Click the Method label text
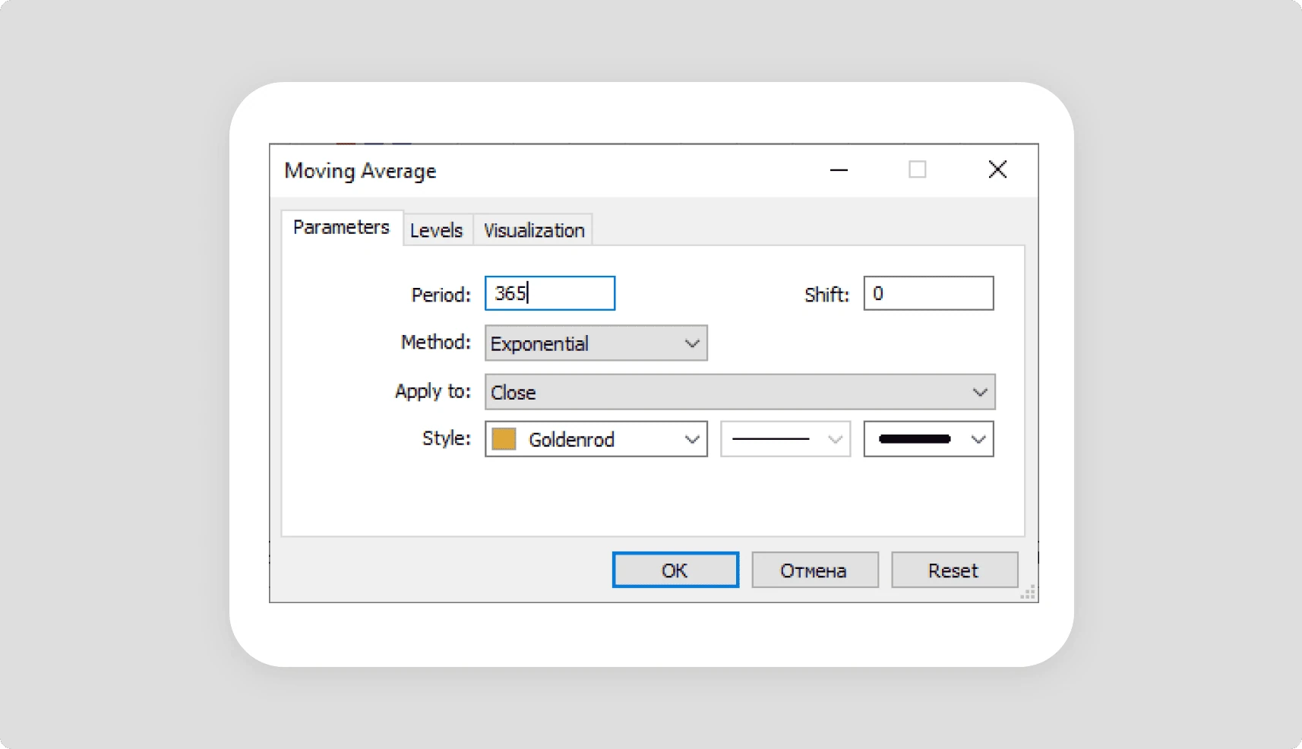Viewport: 1302px width, 749px height. click(435, 343)
